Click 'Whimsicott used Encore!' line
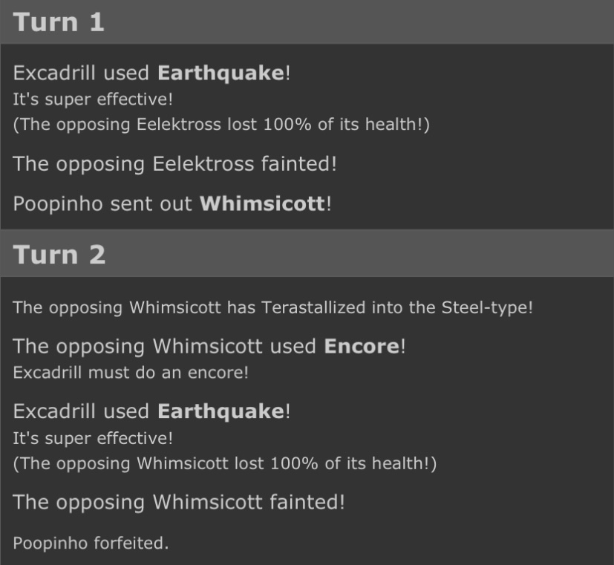The width and height of the screenshot is (614, 565). point(209,347)
